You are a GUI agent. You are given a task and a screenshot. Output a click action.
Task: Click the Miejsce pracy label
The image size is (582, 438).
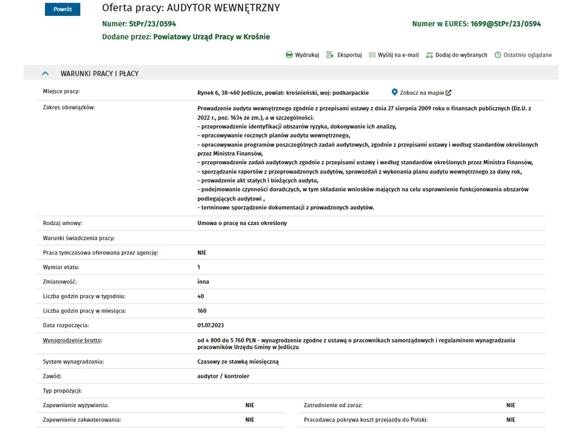(x=61, y=91)
